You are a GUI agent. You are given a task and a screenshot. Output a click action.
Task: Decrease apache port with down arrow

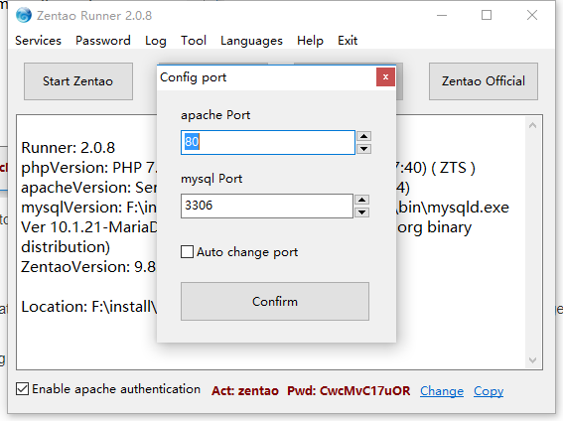click(x=364, y=149)
